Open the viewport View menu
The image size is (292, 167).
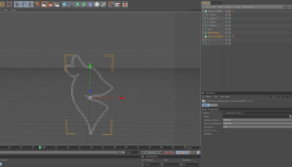tap(13, 10)
